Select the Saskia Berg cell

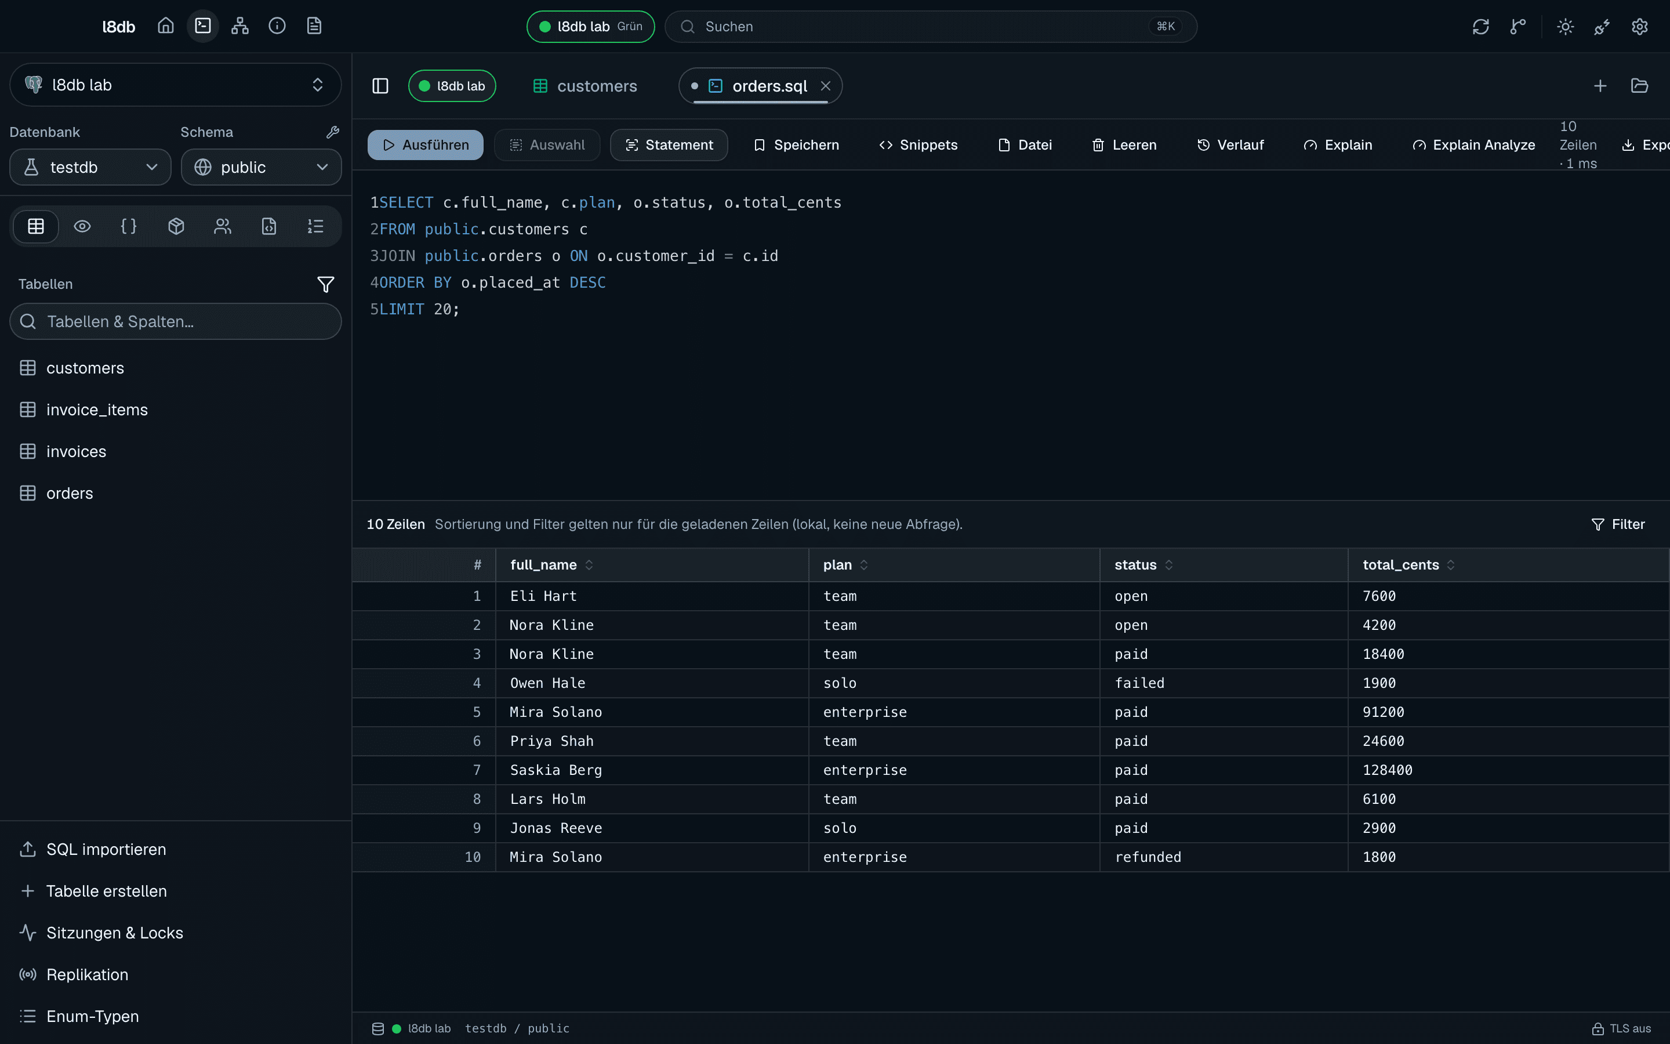[x=652, y=770]
